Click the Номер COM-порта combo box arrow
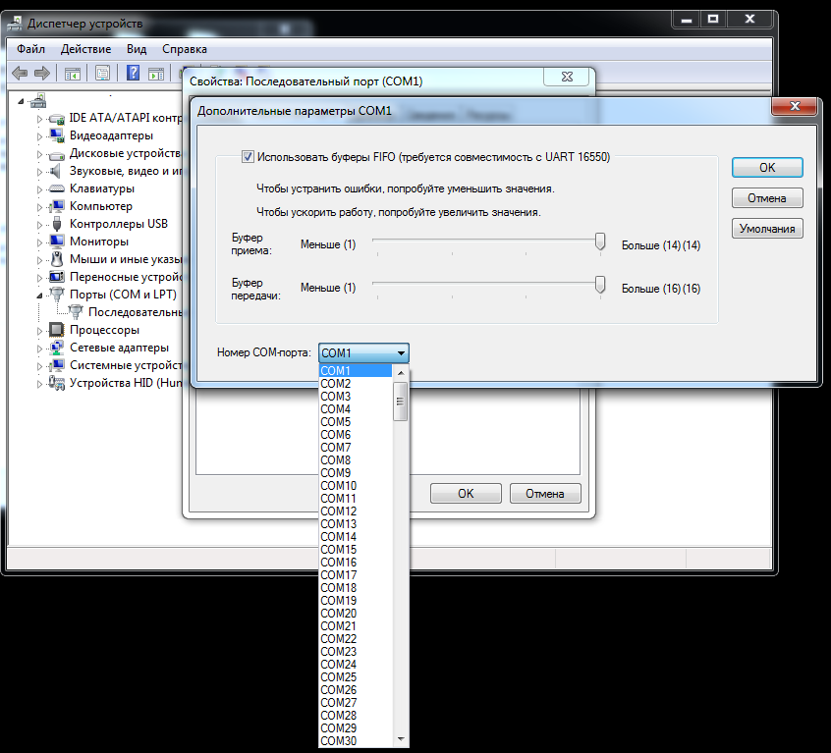The image size is (831, 753). point(401,353)
